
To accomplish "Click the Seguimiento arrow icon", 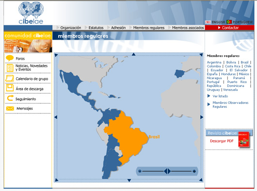I will (x=10, y=98).
